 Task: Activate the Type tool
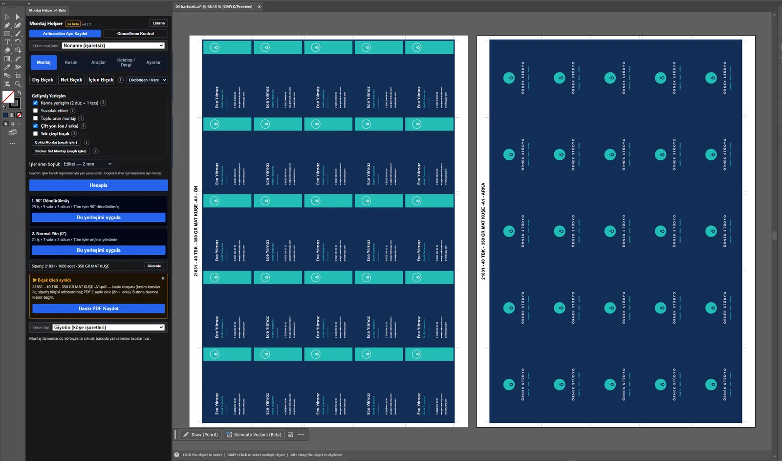[7, 42]
